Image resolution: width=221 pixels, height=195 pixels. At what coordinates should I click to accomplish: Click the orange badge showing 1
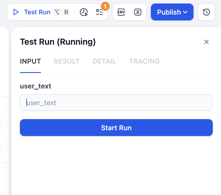point(105,6)
